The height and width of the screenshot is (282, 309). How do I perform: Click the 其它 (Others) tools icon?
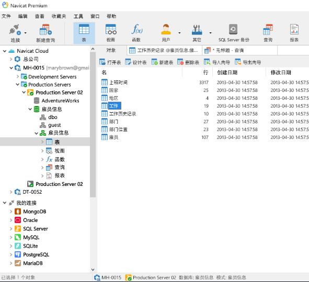coord(197,33)
